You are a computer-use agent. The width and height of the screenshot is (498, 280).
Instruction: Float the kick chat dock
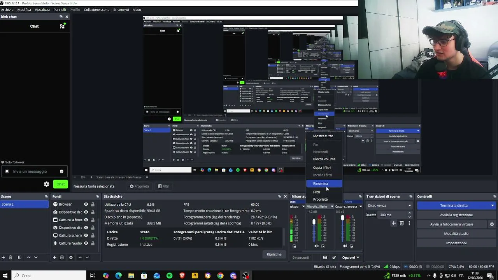61,17
